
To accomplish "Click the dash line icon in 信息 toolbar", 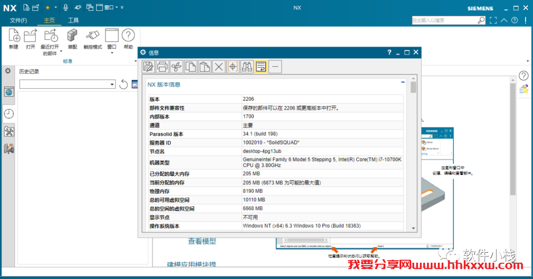I will coord(275,67).
